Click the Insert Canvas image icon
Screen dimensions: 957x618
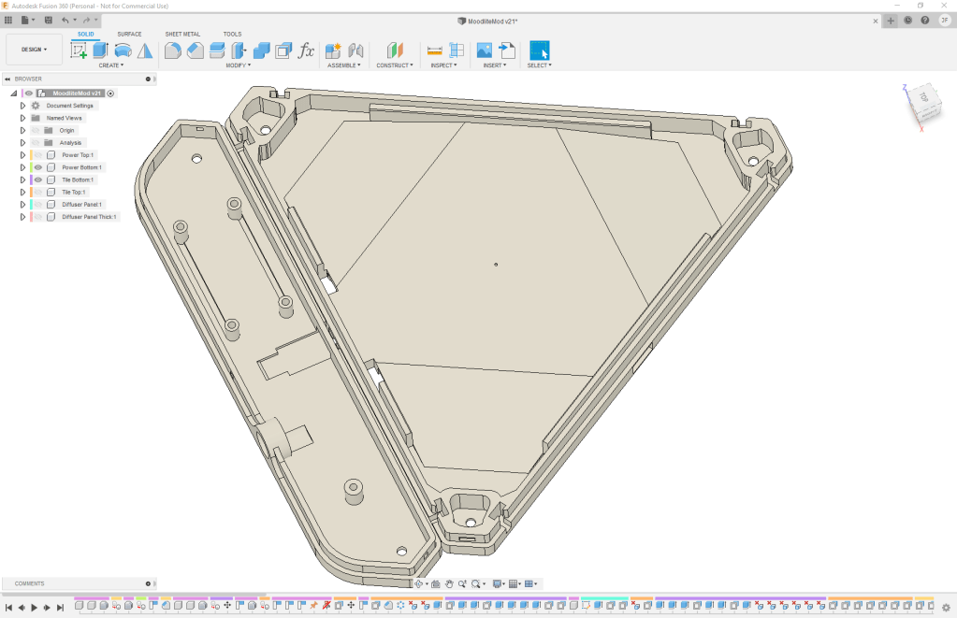tap(485, 50)
